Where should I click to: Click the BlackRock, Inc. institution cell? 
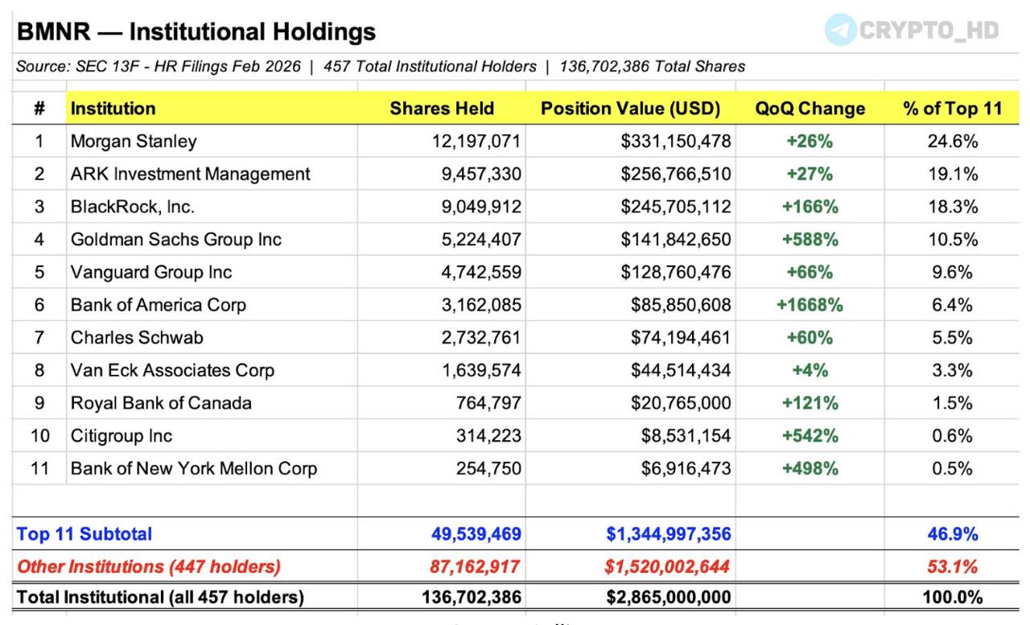tap(133, 207)
